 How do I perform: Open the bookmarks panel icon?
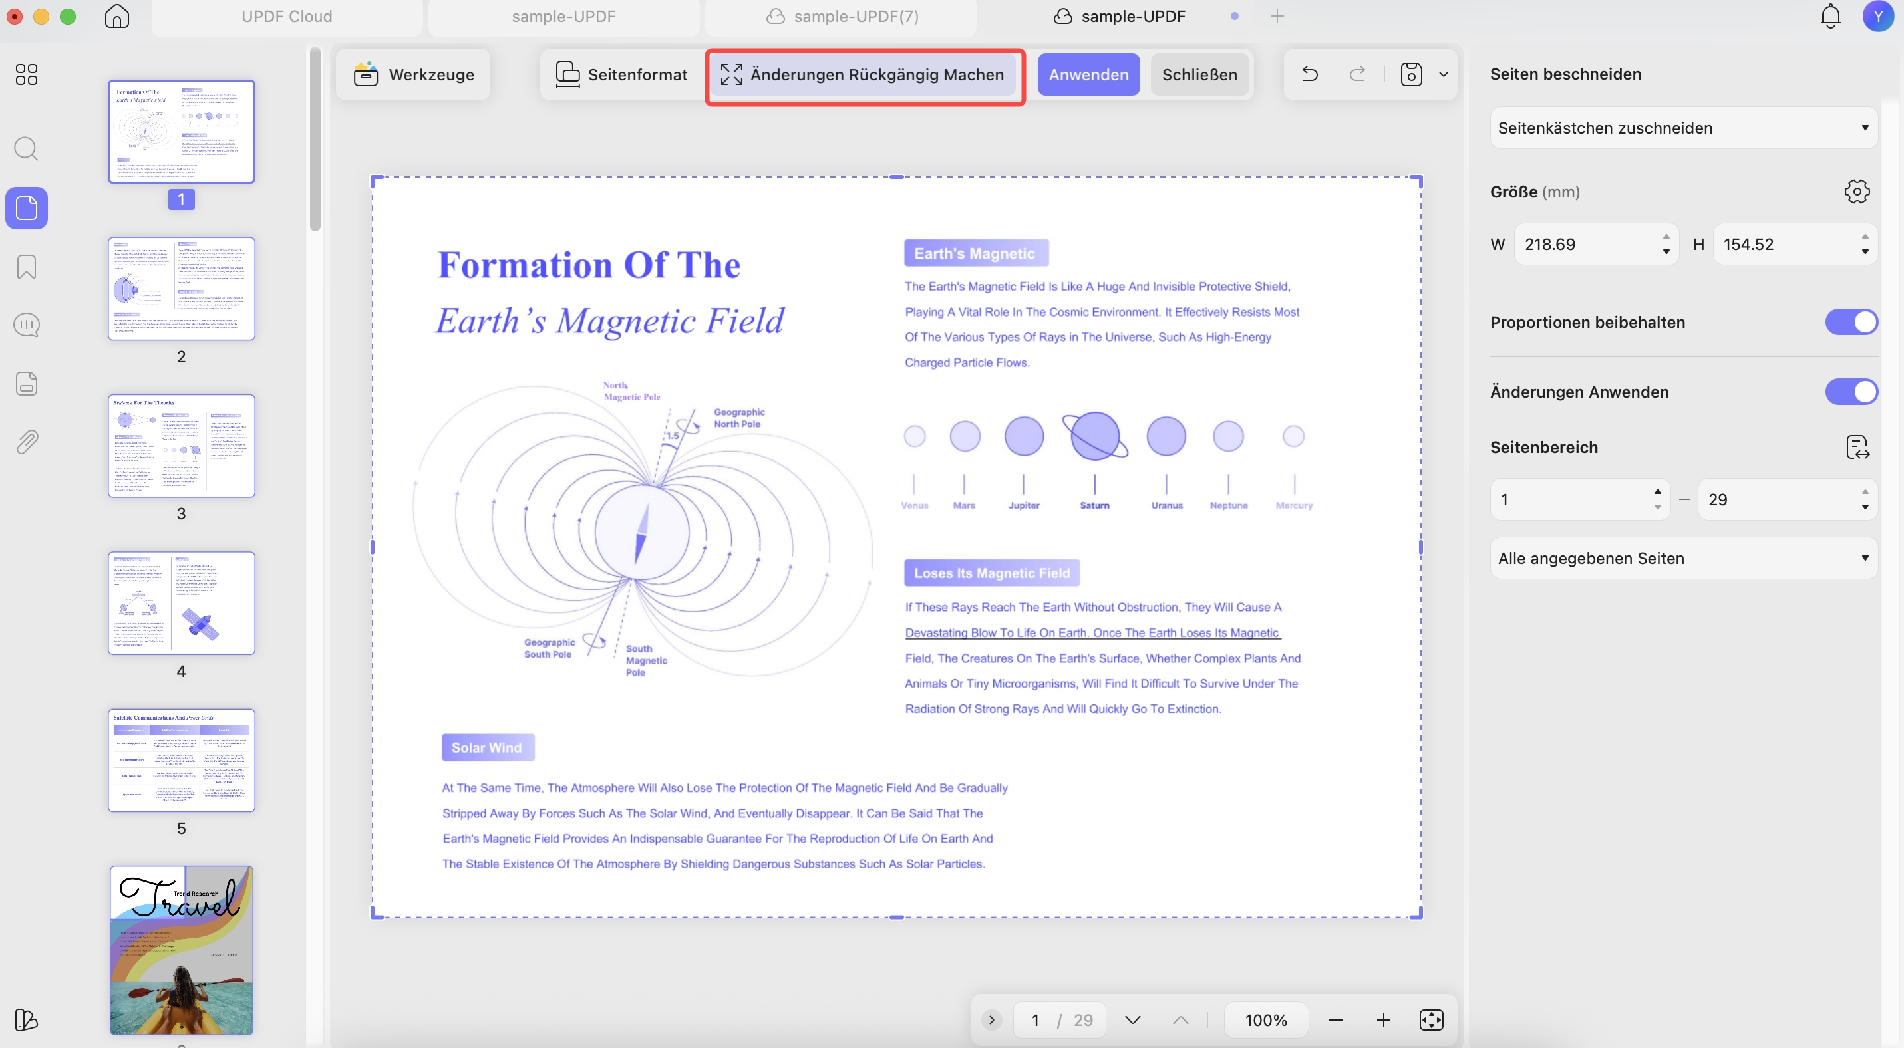coord(27,267)
